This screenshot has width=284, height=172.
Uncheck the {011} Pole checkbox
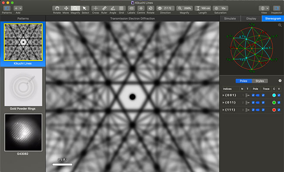coord(253,102)
